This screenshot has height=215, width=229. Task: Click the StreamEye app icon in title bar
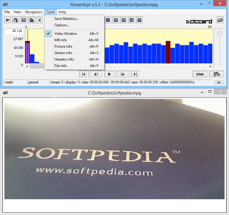point(5,4)
